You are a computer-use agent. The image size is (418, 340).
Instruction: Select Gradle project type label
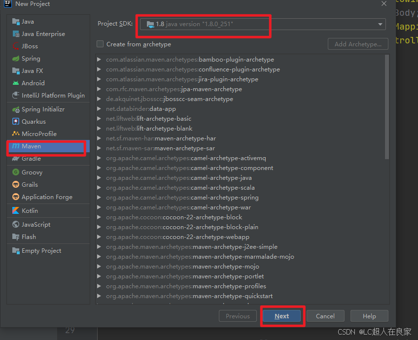pos(31,159)
